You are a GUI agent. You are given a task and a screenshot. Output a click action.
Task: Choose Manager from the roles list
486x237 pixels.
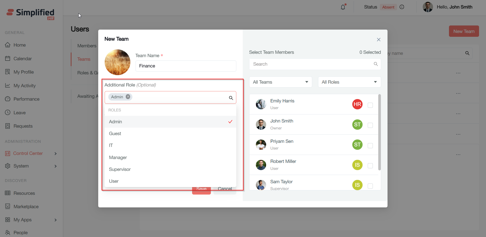[118, 157]
